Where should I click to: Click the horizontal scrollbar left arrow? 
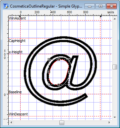pyautogui.click(x=11, y=122)
